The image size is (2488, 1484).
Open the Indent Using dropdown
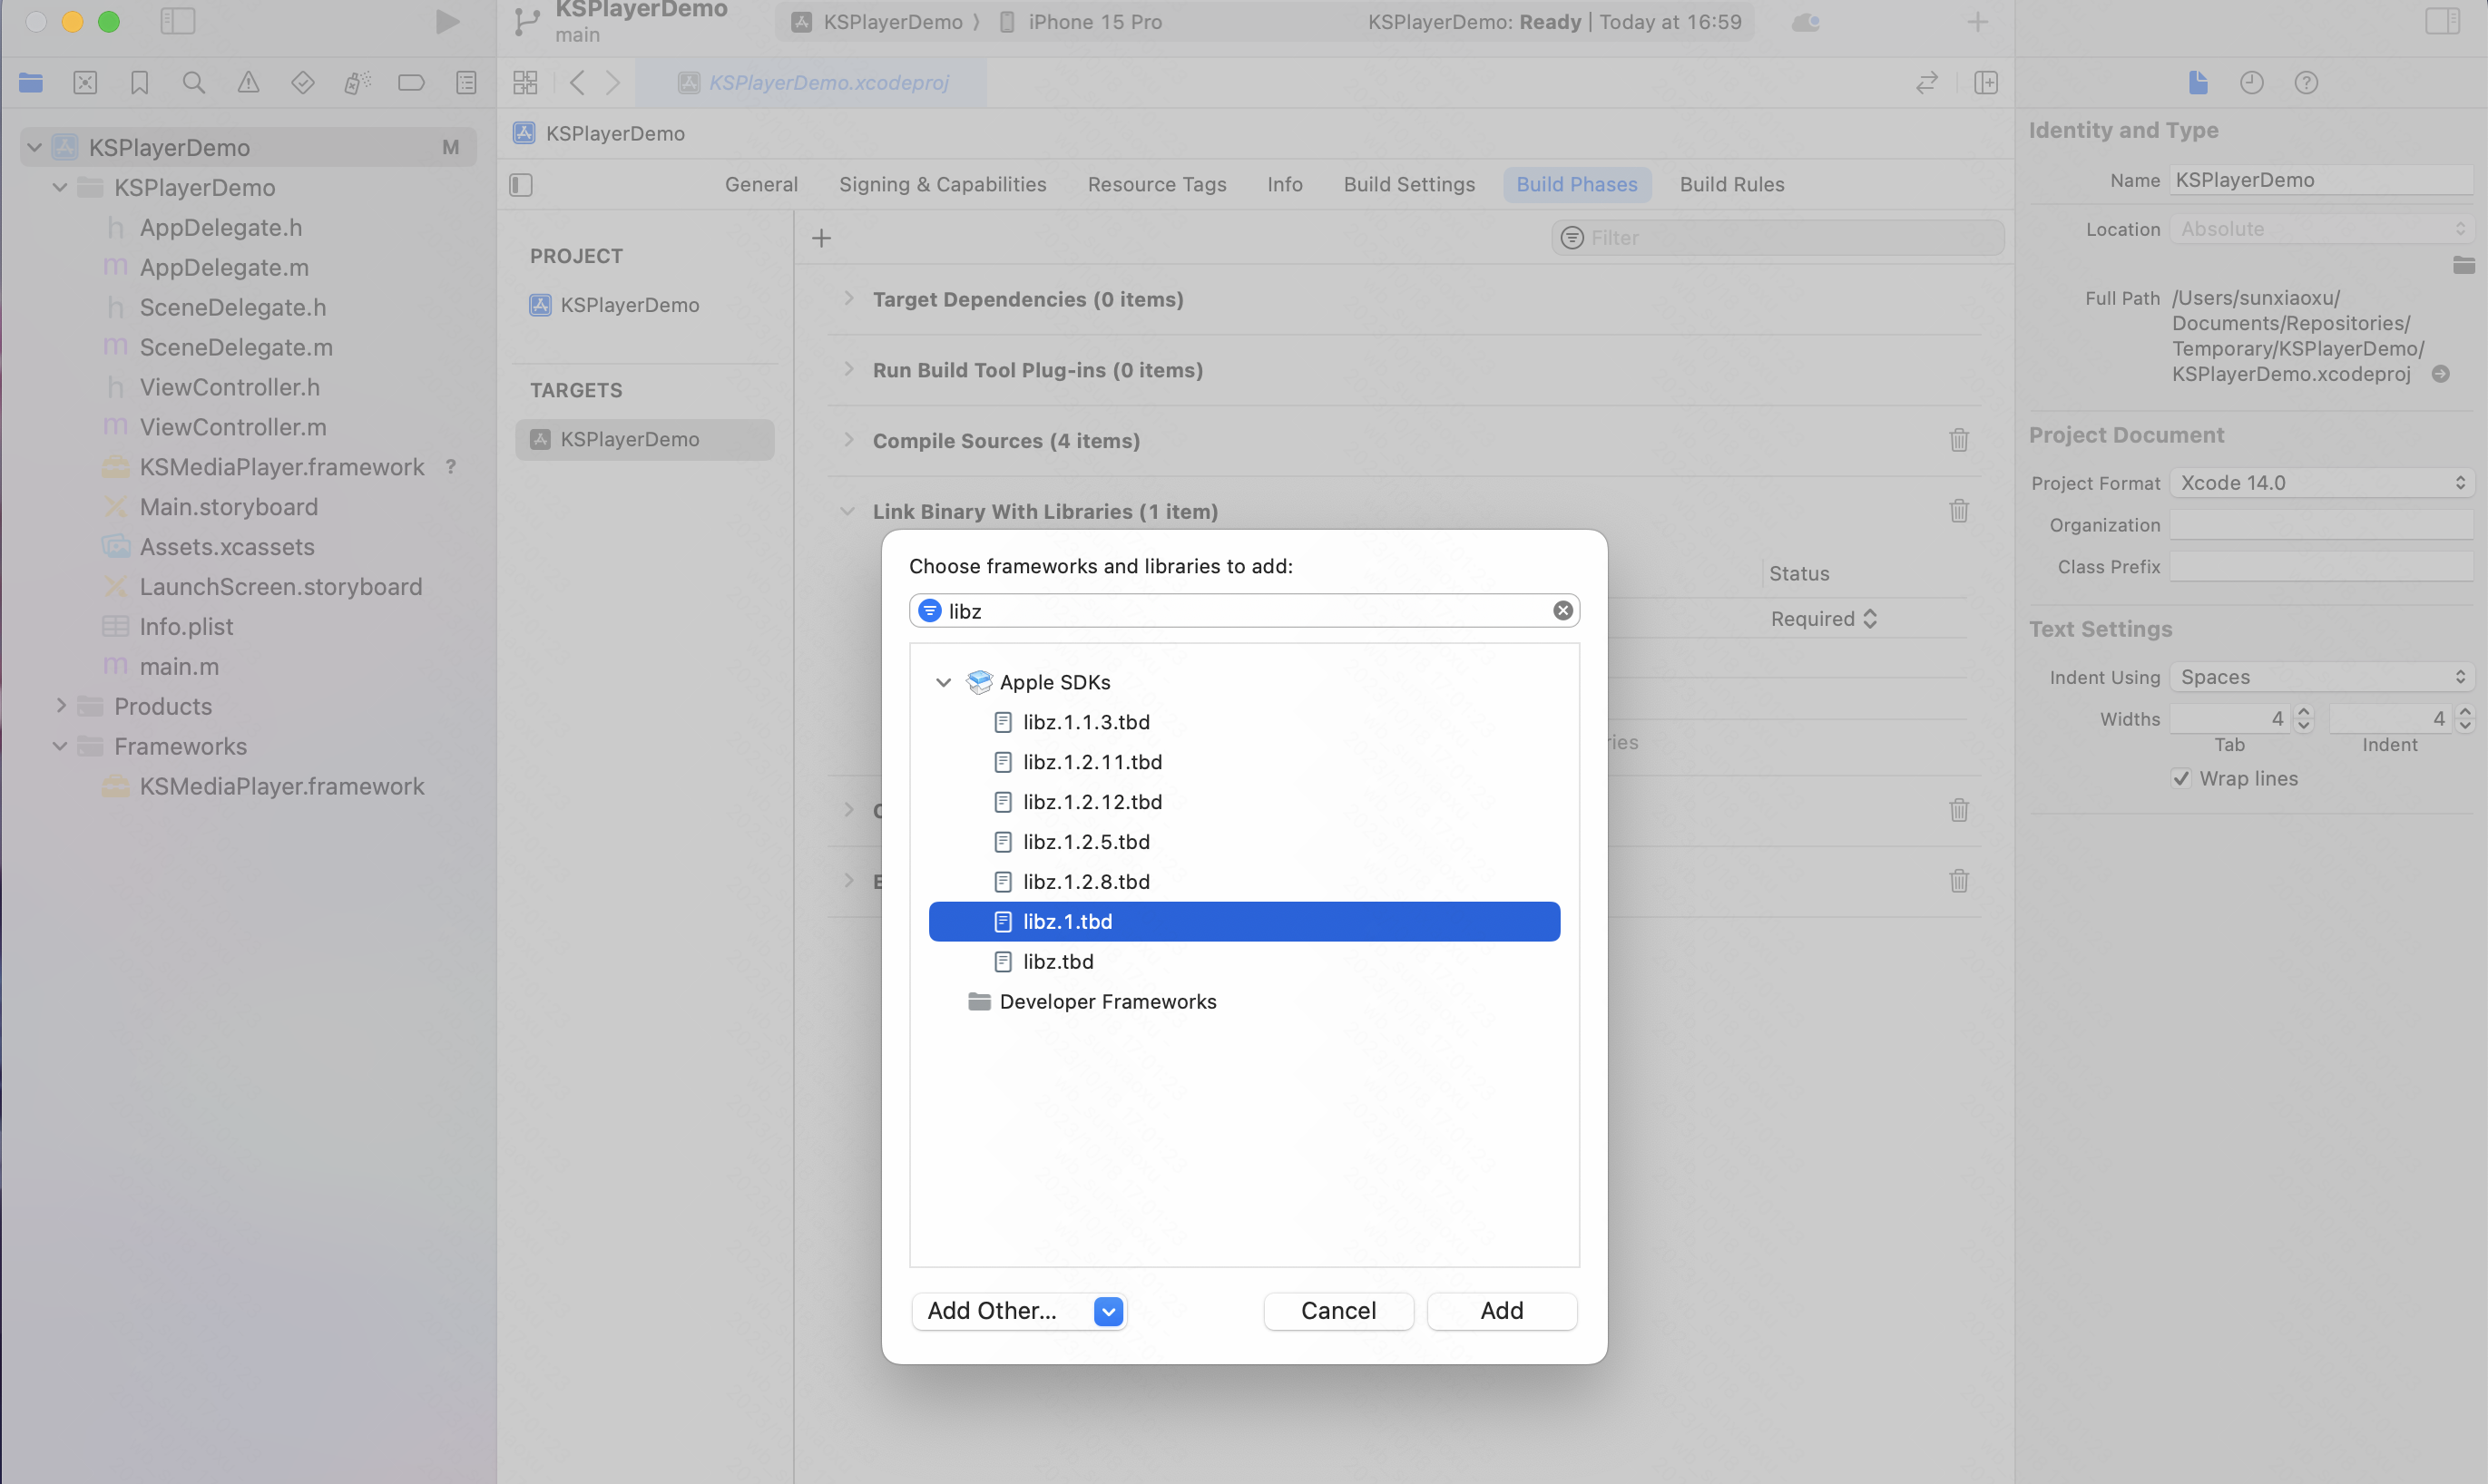point(2322,677)
